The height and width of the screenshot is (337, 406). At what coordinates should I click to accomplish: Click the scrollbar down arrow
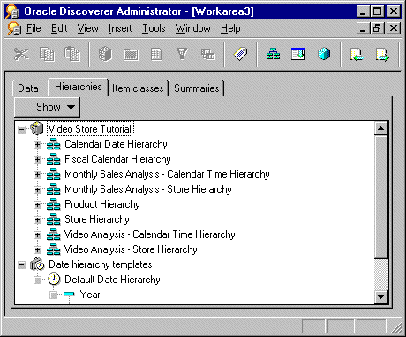381,297
